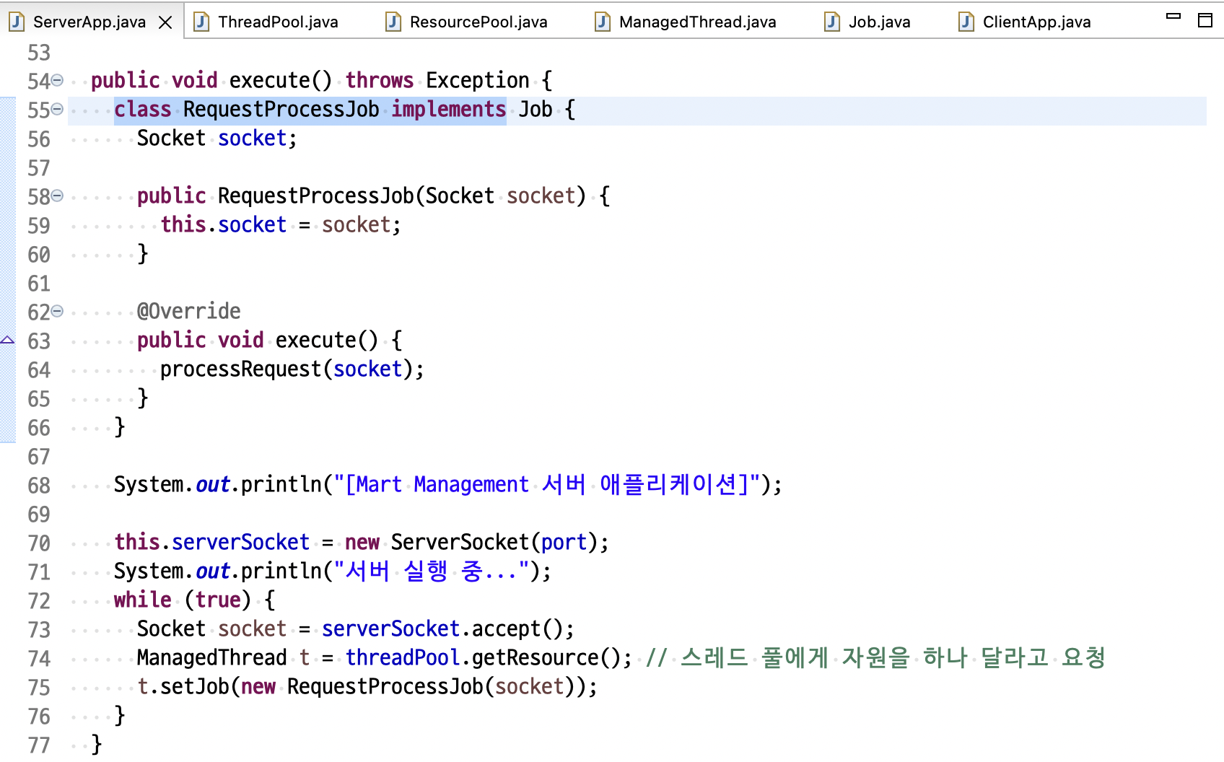1224x762 pixels.
Task: Click the ClientApp.java Java file icon
Action: pyautogui.click(x=966, y=22)
